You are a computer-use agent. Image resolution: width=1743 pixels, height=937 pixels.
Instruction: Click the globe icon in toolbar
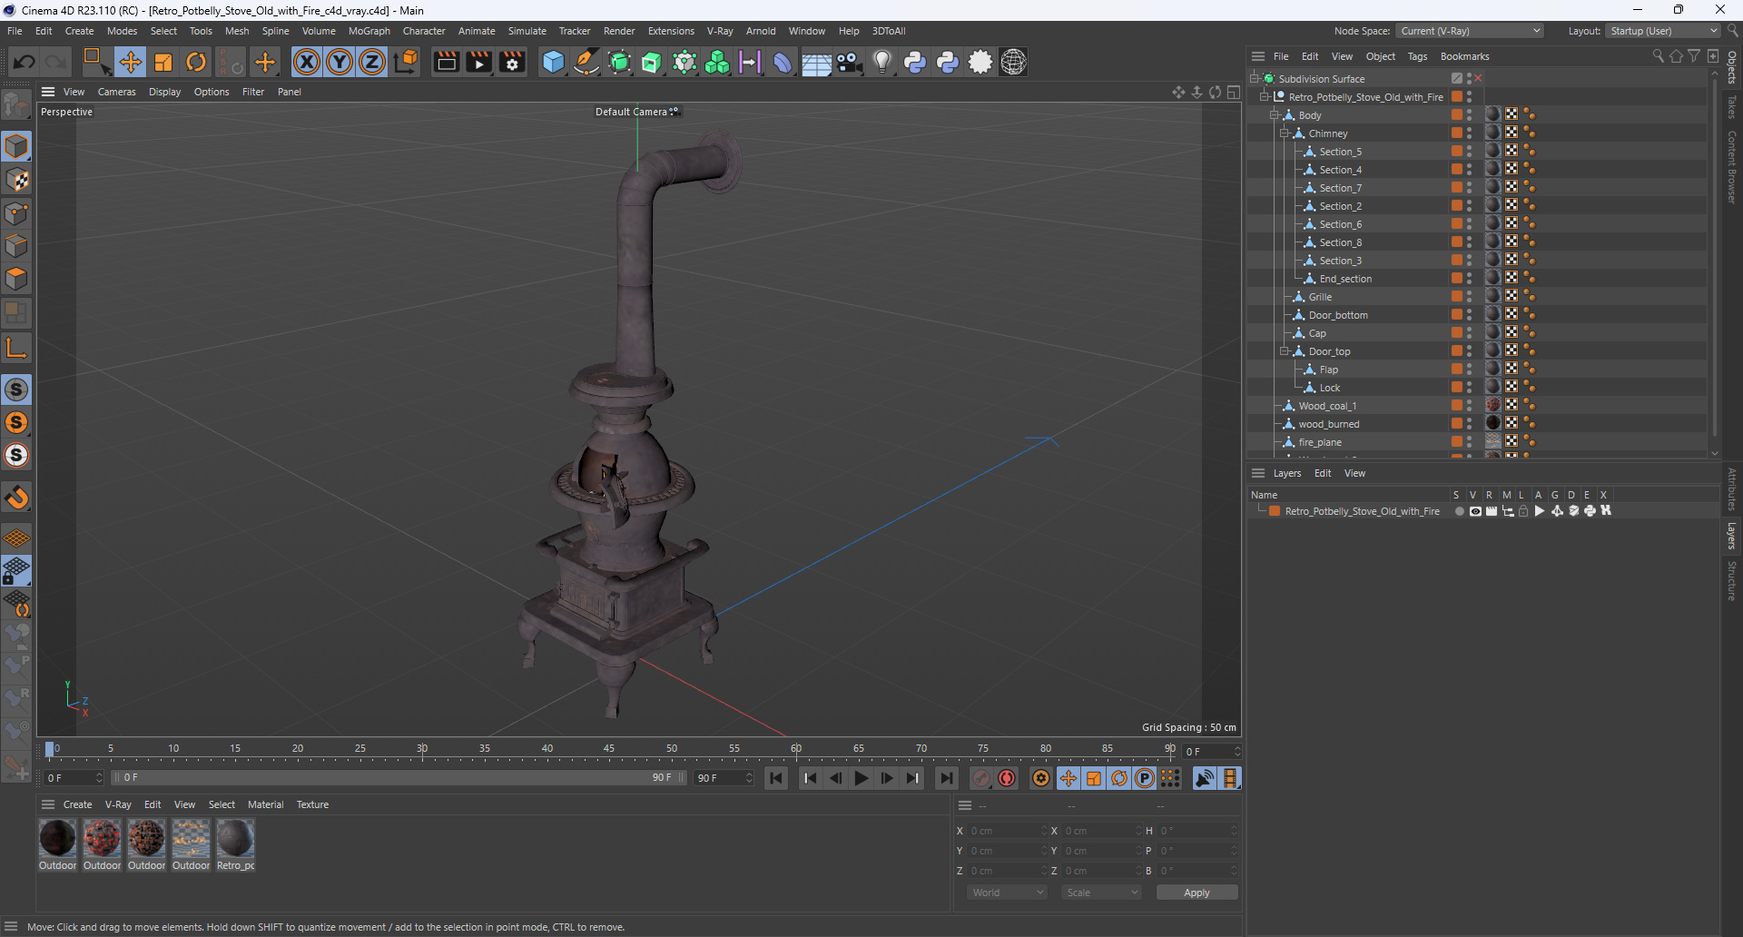pos(1013,62)
